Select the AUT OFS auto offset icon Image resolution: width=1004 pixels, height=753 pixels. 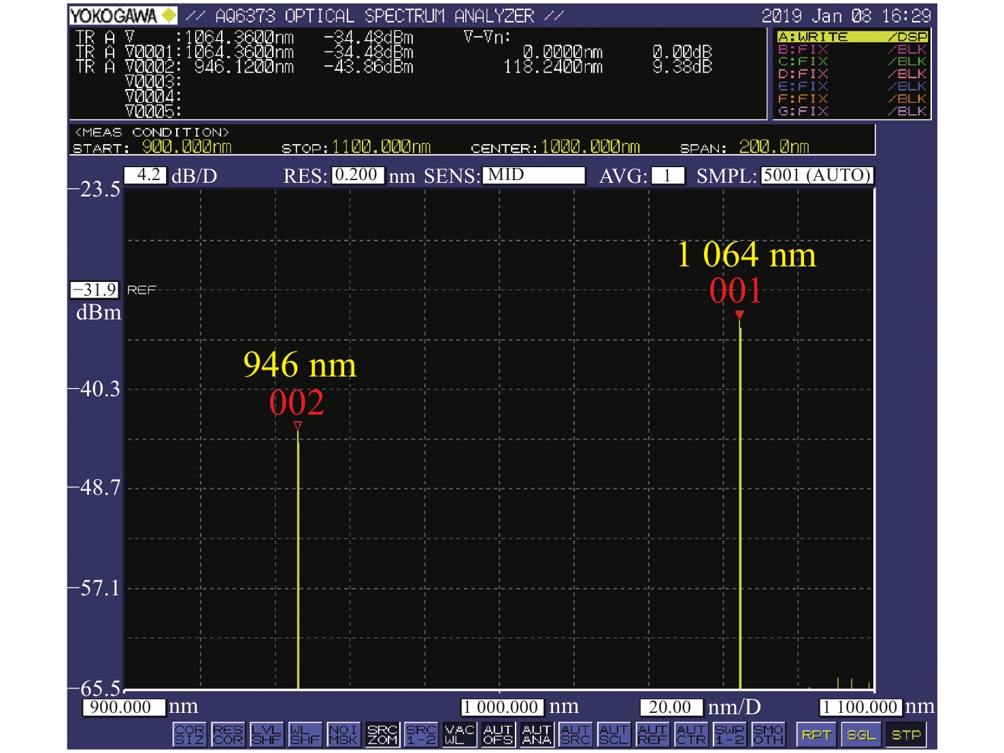pos(498,735)
